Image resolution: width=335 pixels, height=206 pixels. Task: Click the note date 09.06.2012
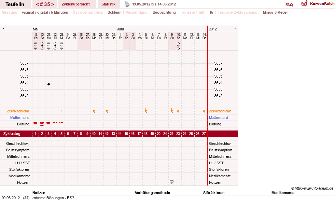11,198
